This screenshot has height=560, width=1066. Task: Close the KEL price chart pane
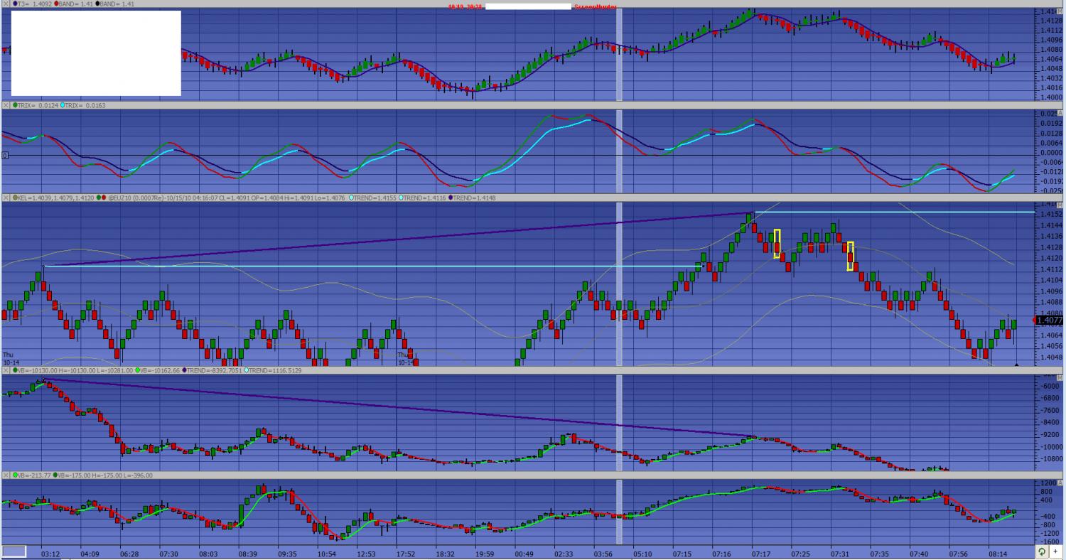[x=6, y=198]
